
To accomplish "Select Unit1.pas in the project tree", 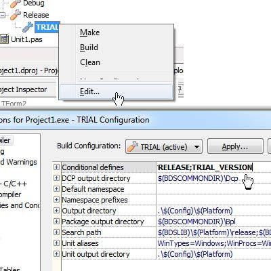I will (26, 39).
